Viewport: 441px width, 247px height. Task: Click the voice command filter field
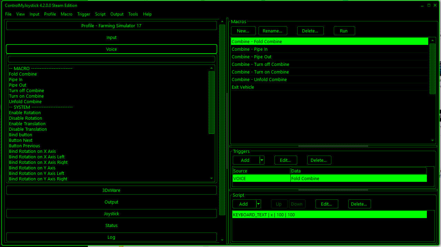tap(111, 59)
